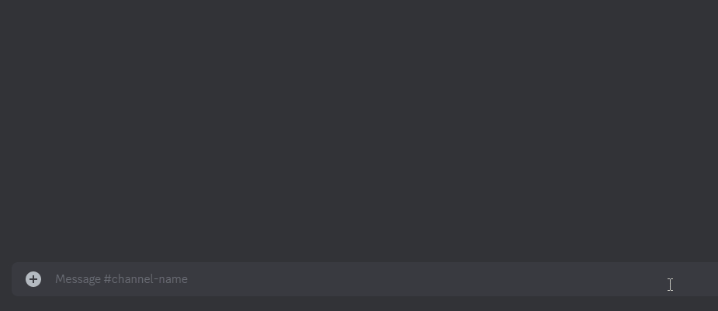Click the empty chat history area
Image resolution: width=718 pixels, height=311 pixels.
[359, 130]
